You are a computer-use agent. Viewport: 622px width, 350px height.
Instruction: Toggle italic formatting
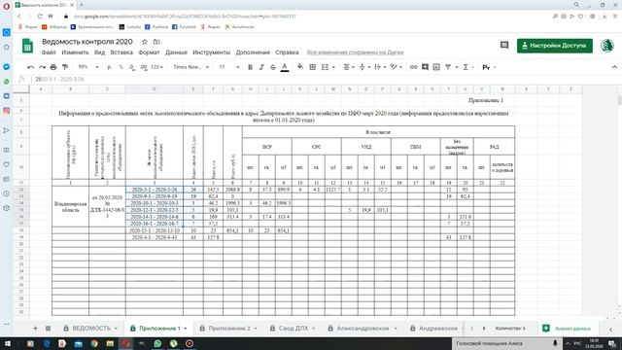[261, 67]
